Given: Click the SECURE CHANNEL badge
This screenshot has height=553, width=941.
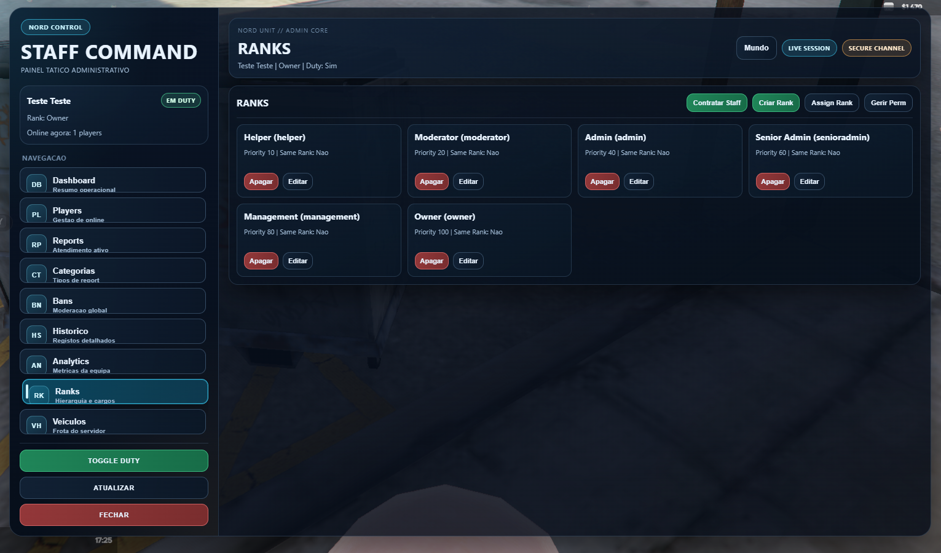Looking at the screenshot, I should [876, 48].
